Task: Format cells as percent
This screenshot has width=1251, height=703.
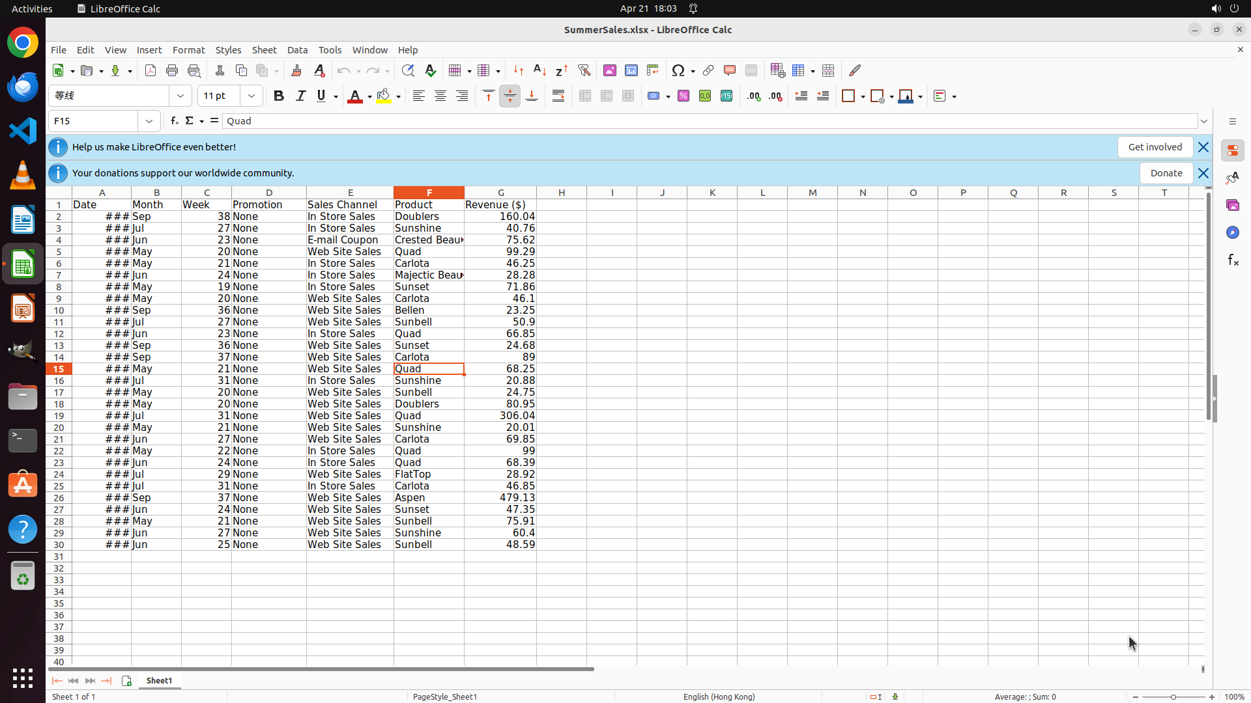Action: tap(683, 96)
